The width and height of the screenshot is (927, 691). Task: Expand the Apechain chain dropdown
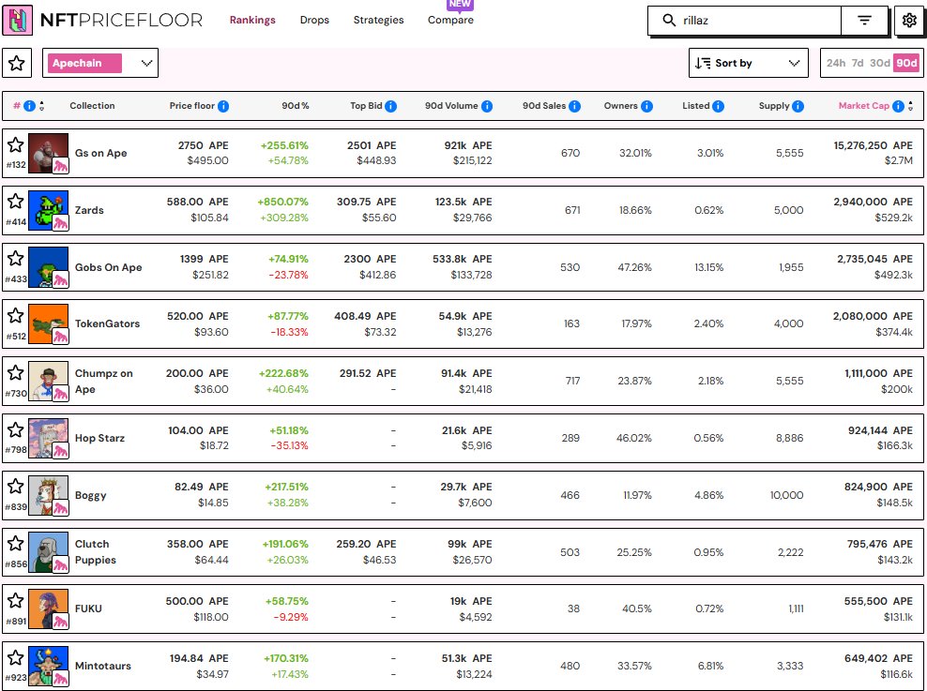146,64
